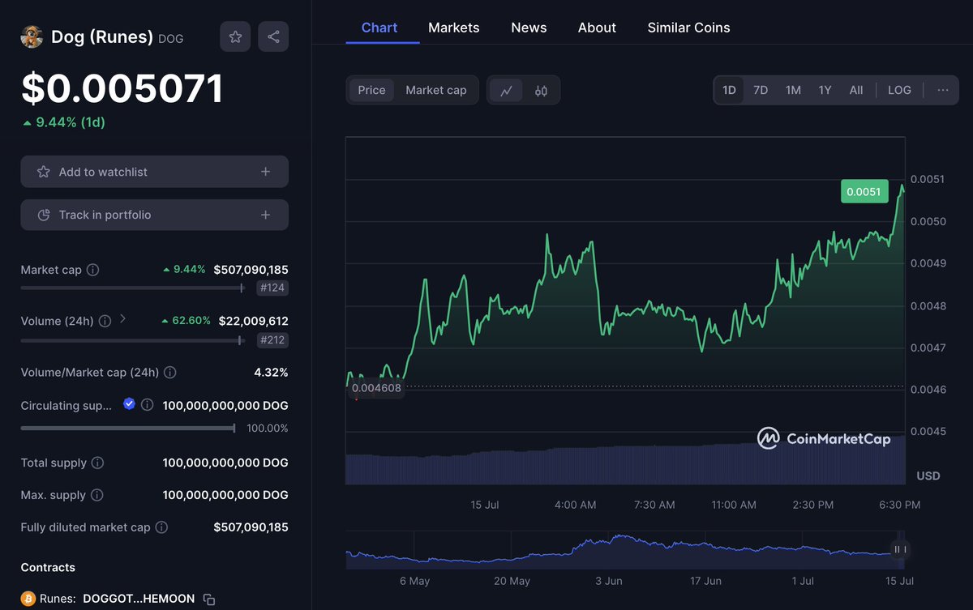Click Track in portfolio
The width and height of the screenshot is (973, 610).
[154, 215]
